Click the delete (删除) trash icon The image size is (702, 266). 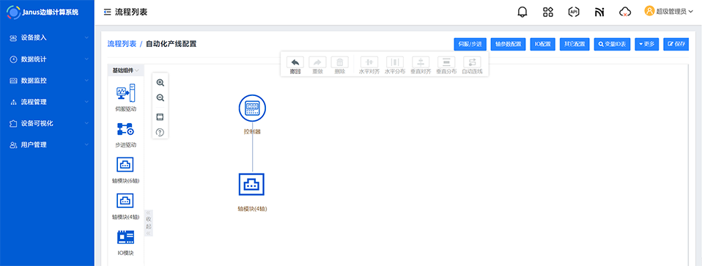(340, 62)
